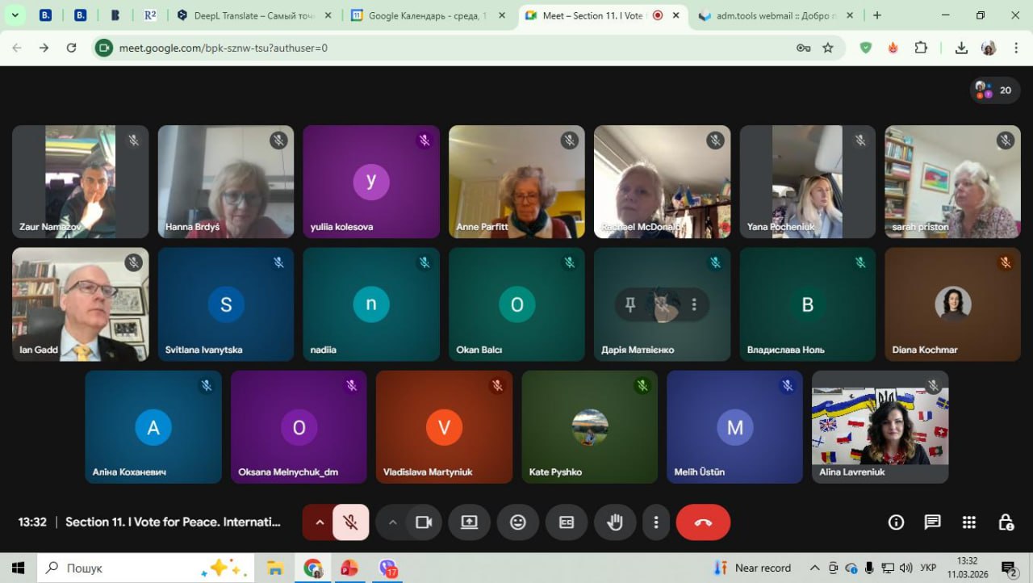This screenshot has width=1033, height=583.
Task: Toggle the camera on or off
Action: tap(424, 522)
